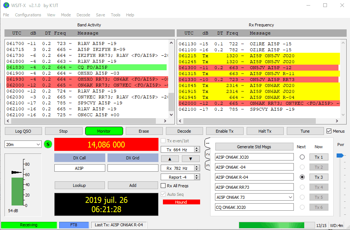The image size is (350, 230).
Task: Click the Erase button
Action: [x=144, y=131]
